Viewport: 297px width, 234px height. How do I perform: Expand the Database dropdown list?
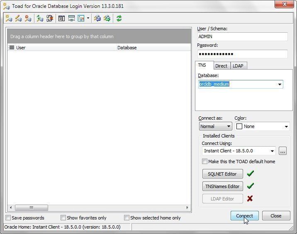(280, 84)
